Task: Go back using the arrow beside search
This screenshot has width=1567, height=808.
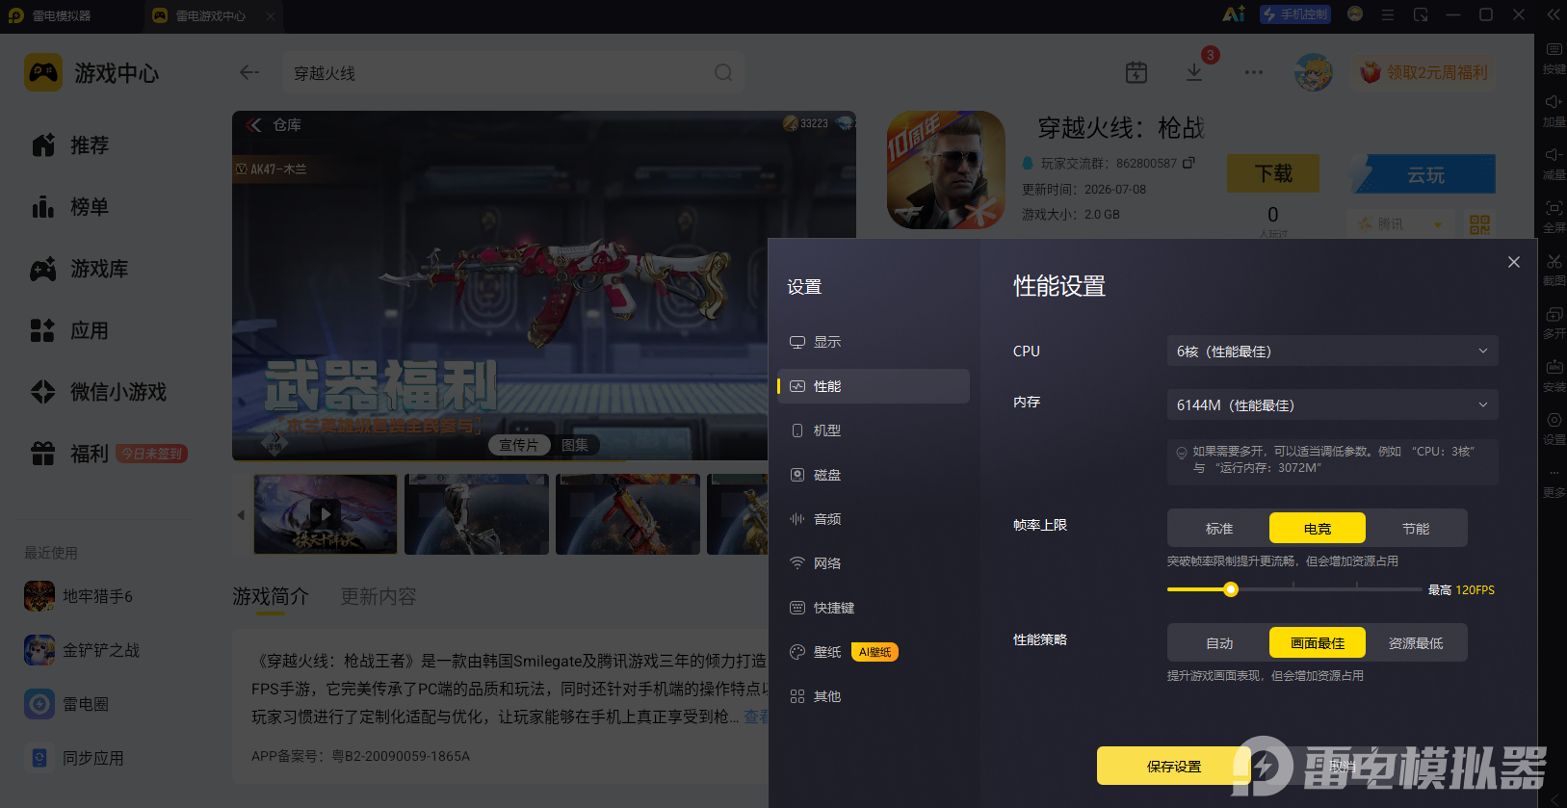Action: (249, 72)
